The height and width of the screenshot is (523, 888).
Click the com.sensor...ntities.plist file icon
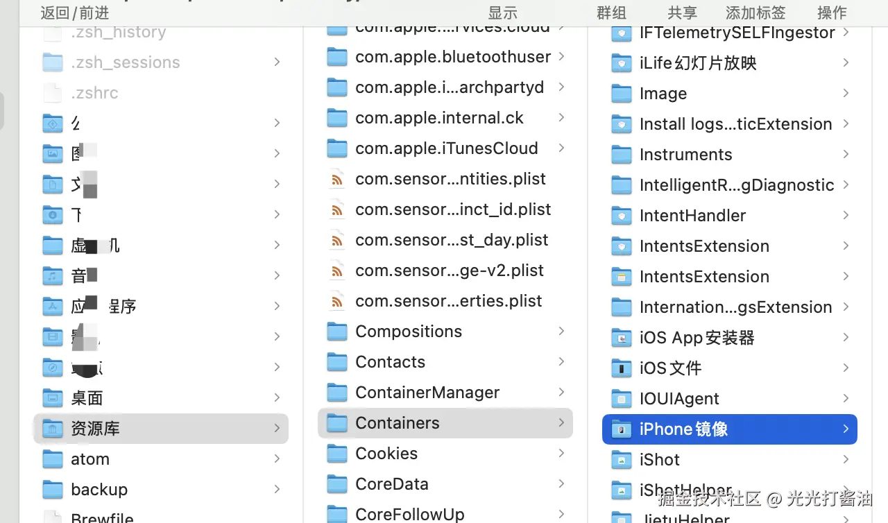click(337, 179)
